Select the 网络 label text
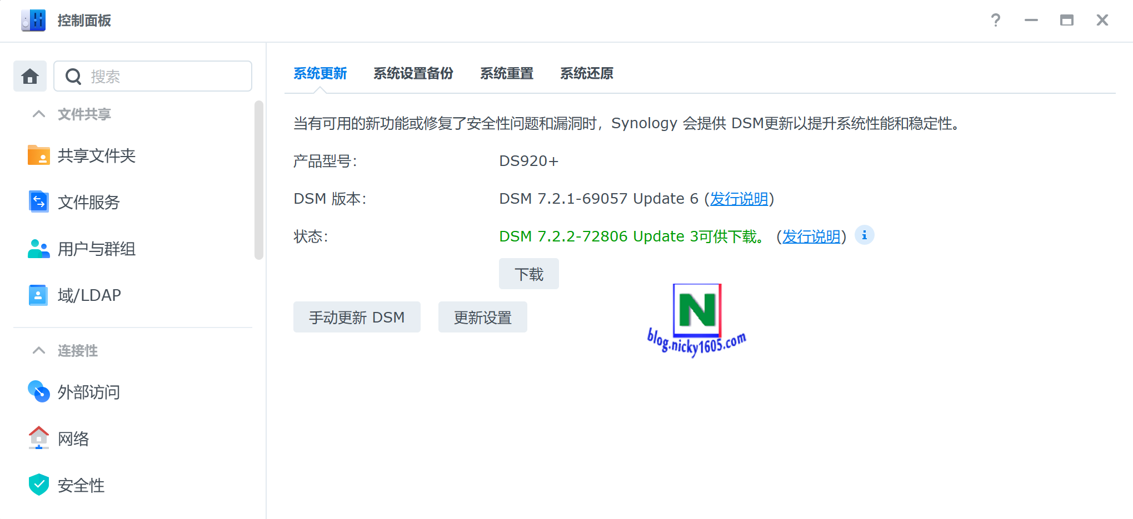Screen dimensions: 1133x519 coord(73,439)
